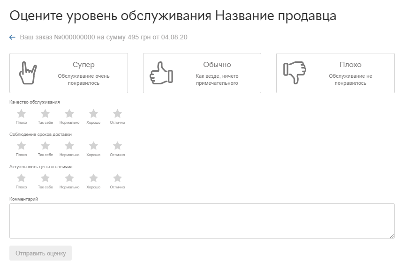Rate Актуальность цены и наличия with Так себе star

click(45, 178)
